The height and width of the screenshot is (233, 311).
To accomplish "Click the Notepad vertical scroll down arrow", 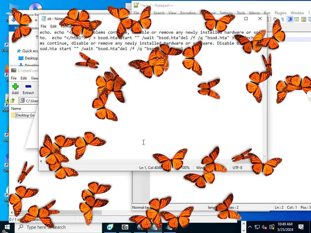I will coord(264,156).
